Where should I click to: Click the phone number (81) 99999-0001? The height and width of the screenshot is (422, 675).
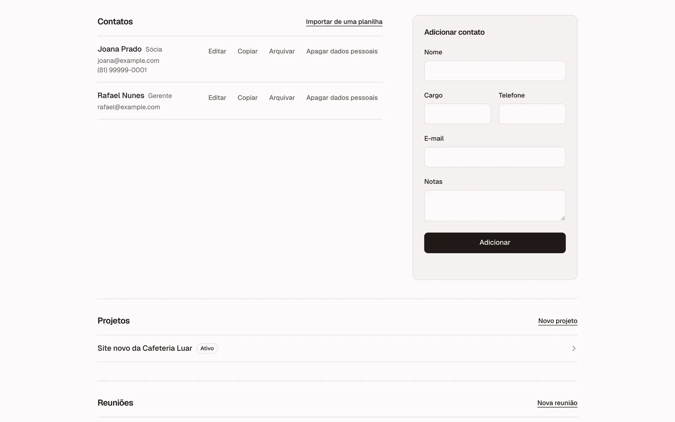(122, 70)
